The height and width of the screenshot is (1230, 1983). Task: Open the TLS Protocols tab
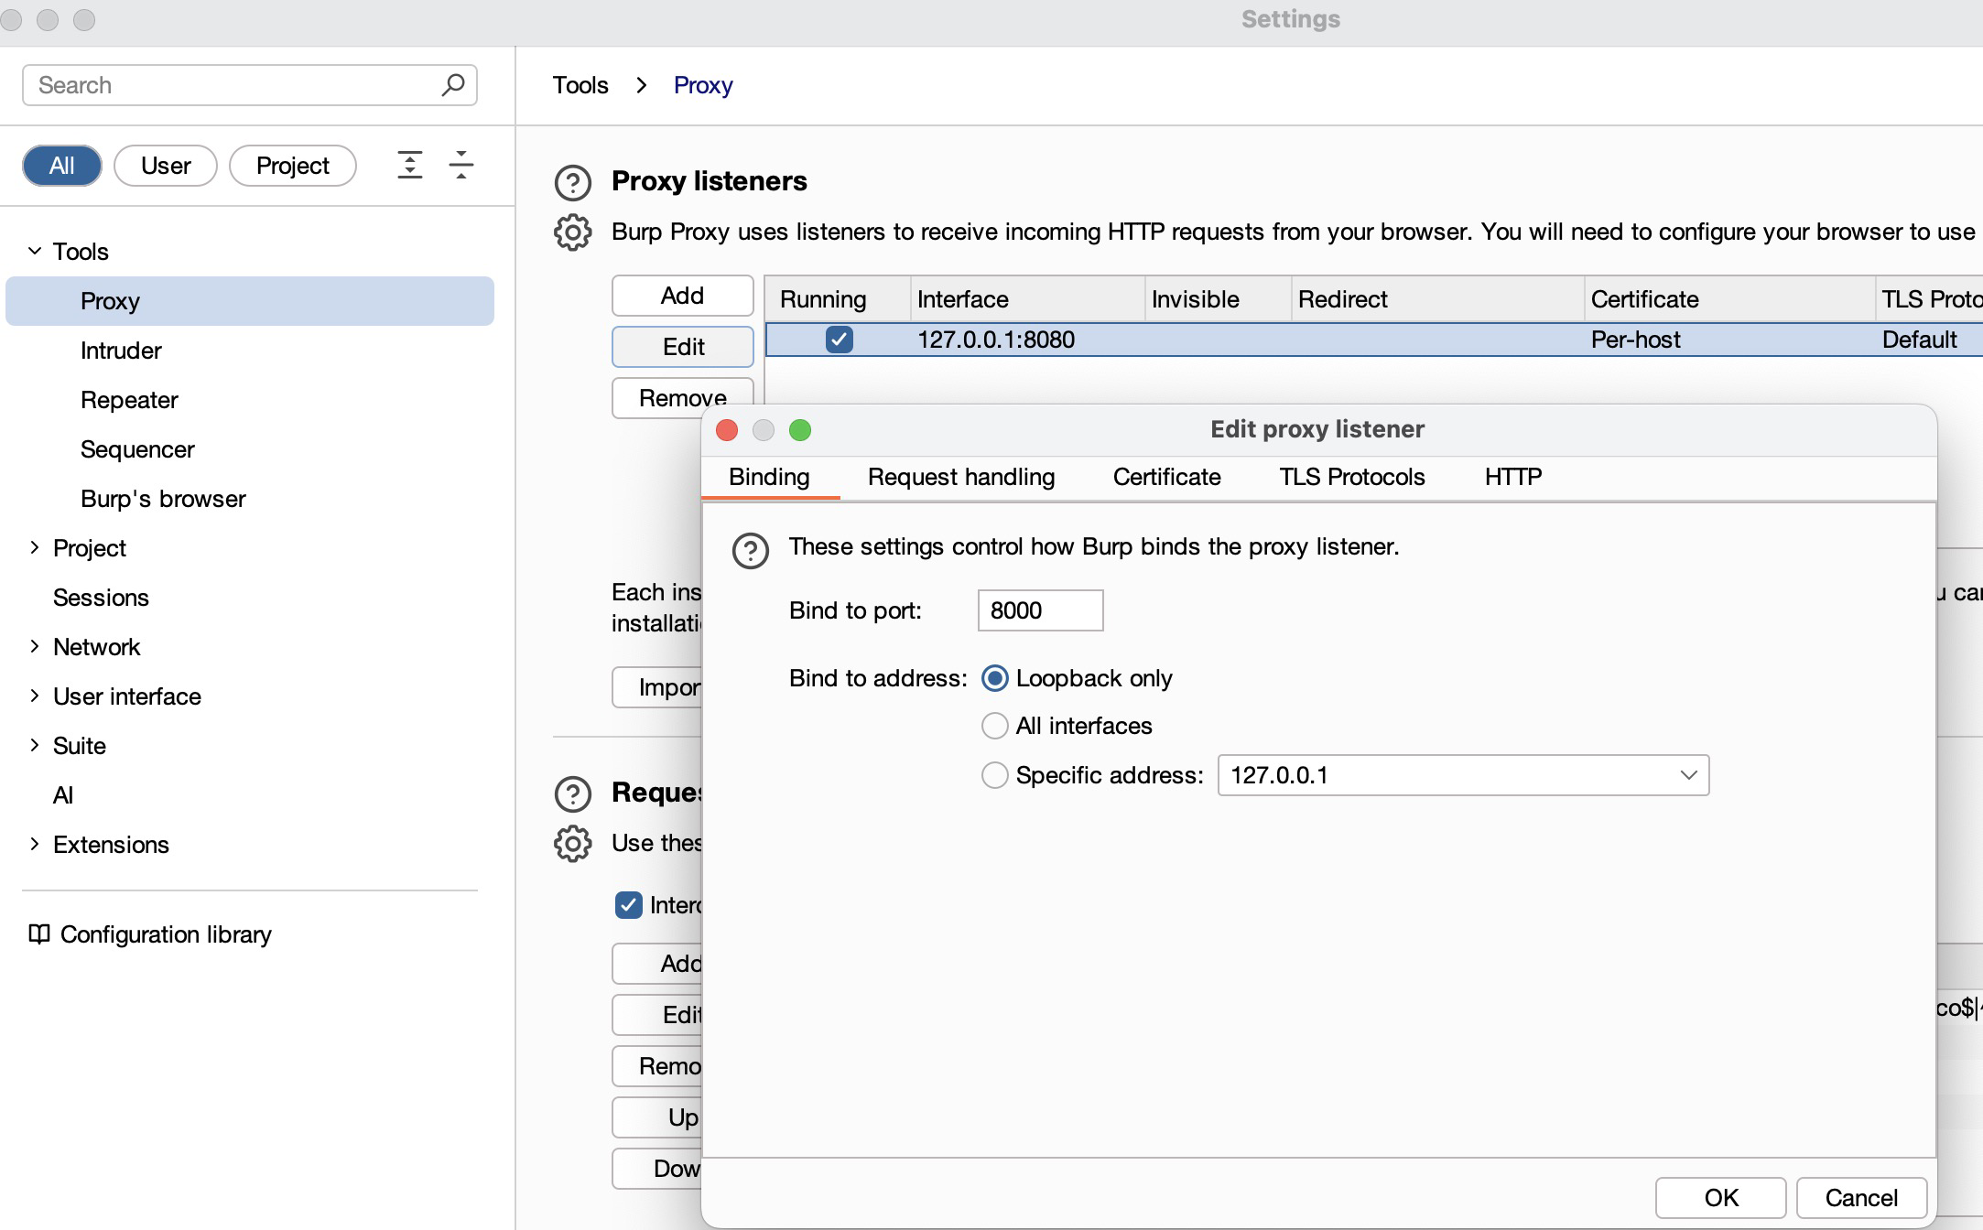(x=1350, y=477)
